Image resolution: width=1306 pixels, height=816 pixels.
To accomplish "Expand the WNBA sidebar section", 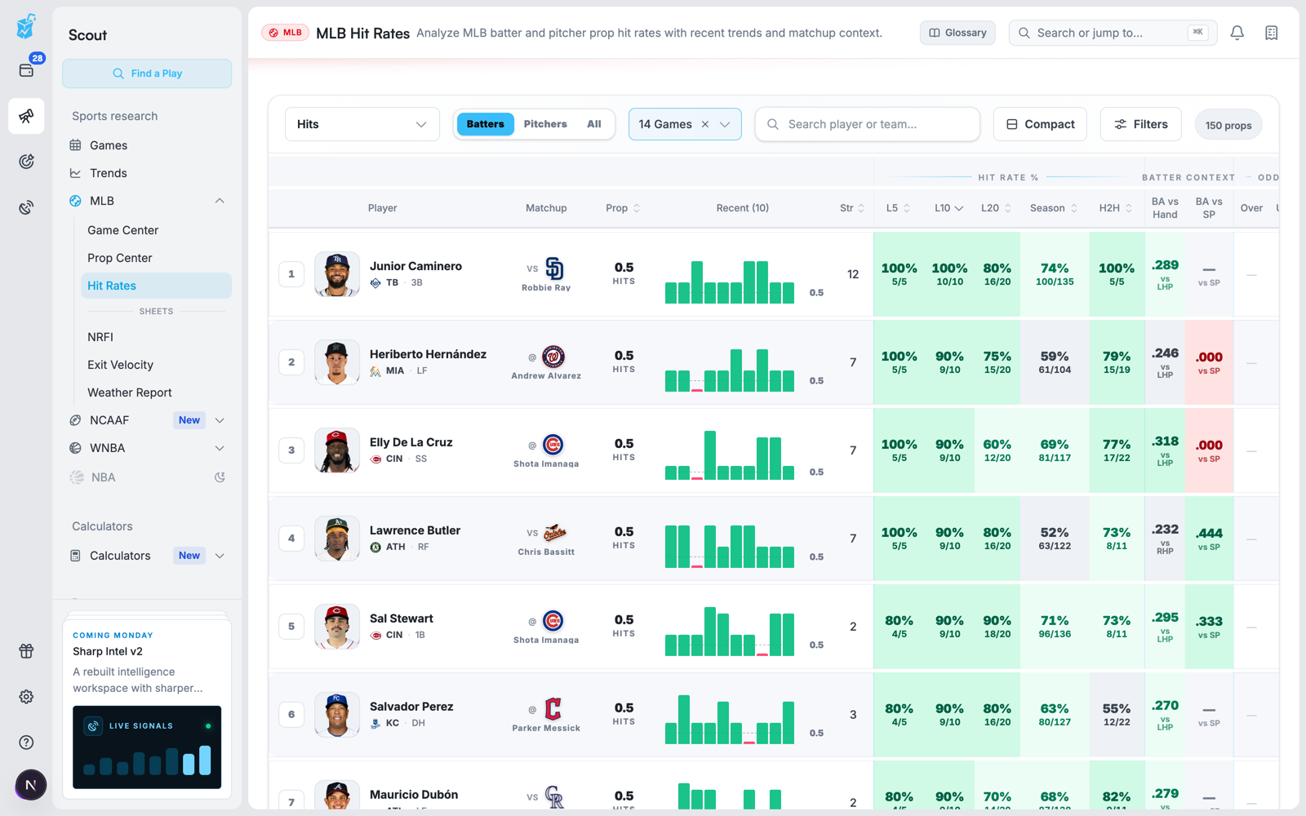I will 220,448.
